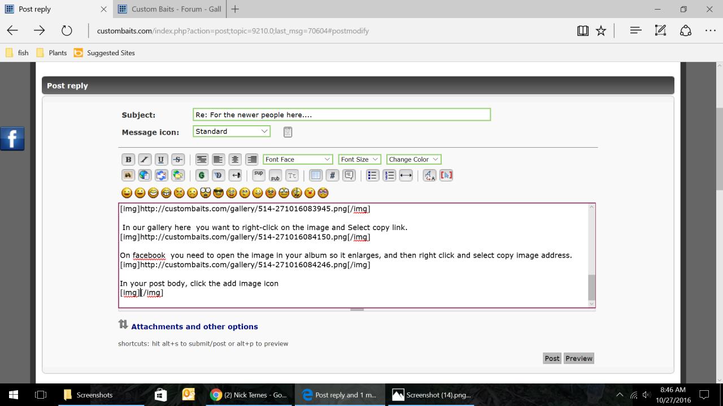This screenshot has height=406, width=723.
Task: Insert a table using the table icon
Action: (316, 175)
